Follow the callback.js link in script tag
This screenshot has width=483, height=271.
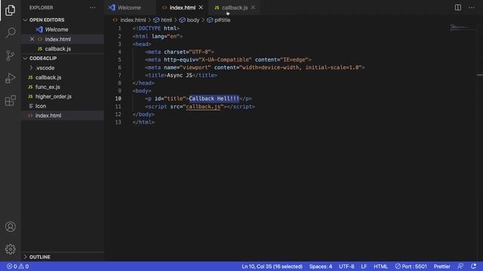[x=203, y=107]
